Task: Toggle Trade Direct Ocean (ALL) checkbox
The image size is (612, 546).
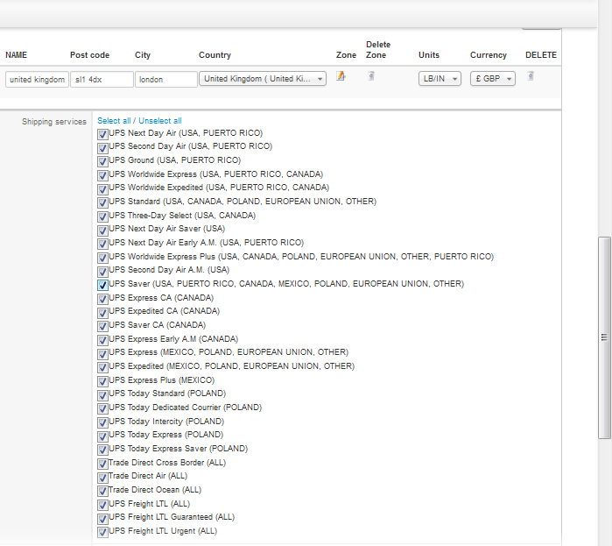Action: click(x=103, y=491)
